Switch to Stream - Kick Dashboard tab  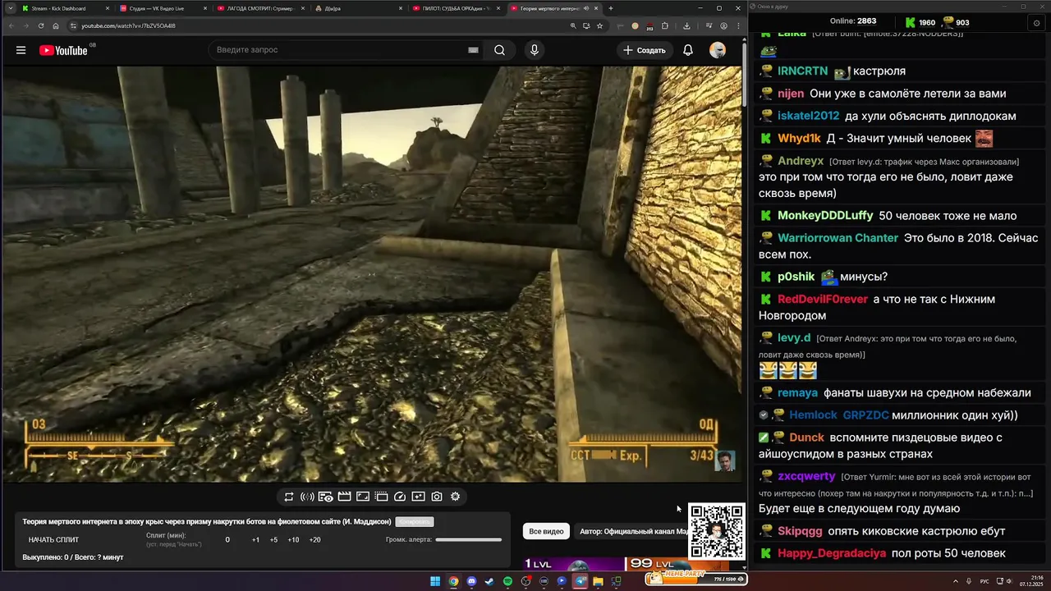[64, 8]
